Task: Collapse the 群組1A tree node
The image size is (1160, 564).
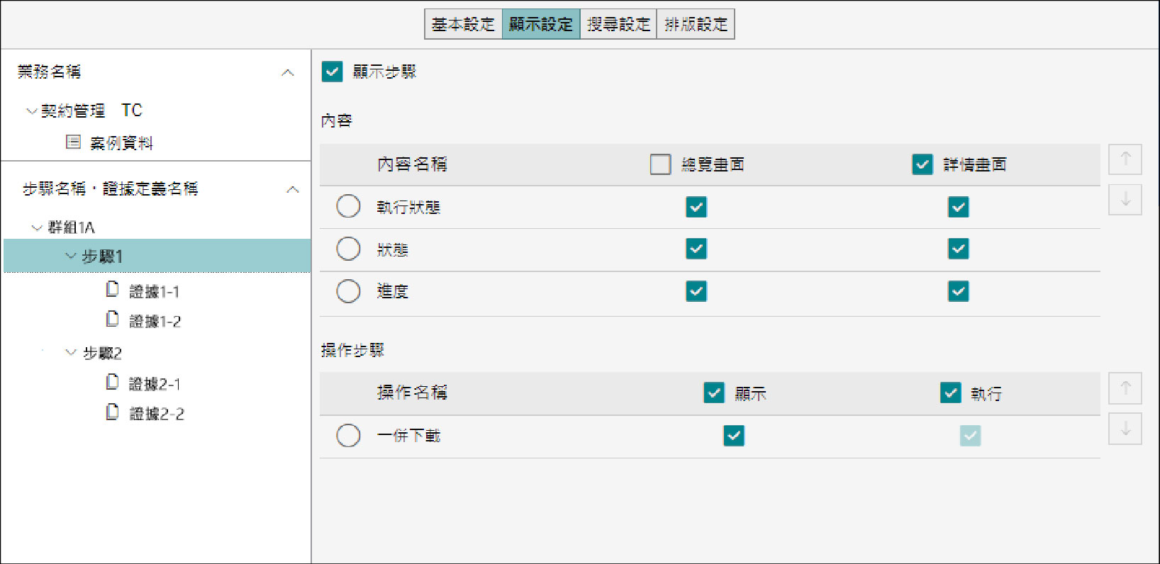Action: pos(37,227)
